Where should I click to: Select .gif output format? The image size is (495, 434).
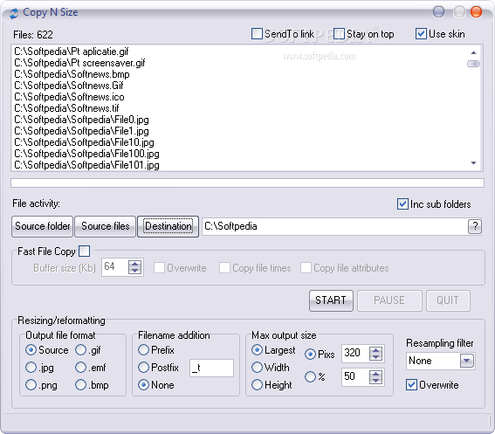coord(81,349)
